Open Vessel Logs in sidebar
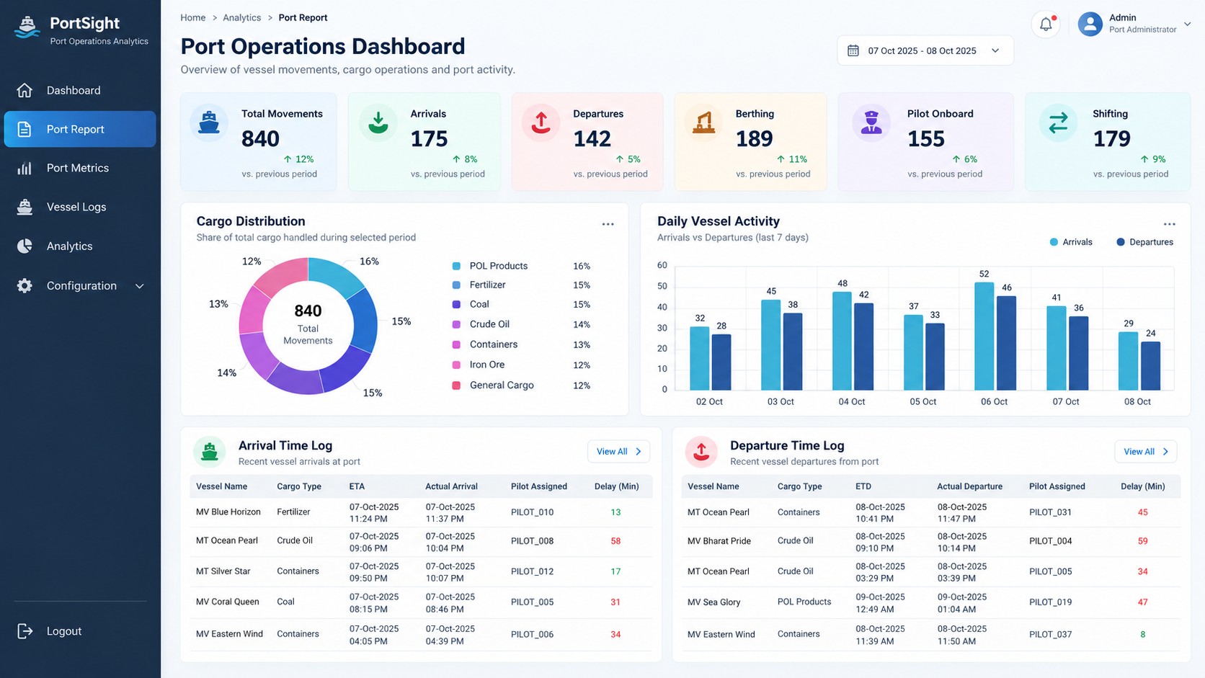1205x678 pixels. pyautogui.click(x=80, y=207)
